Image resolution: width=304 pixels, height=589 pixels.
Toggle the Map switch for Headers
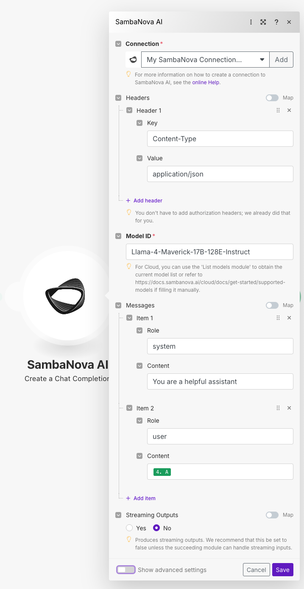pyautogui.click(x=272, y=98)
